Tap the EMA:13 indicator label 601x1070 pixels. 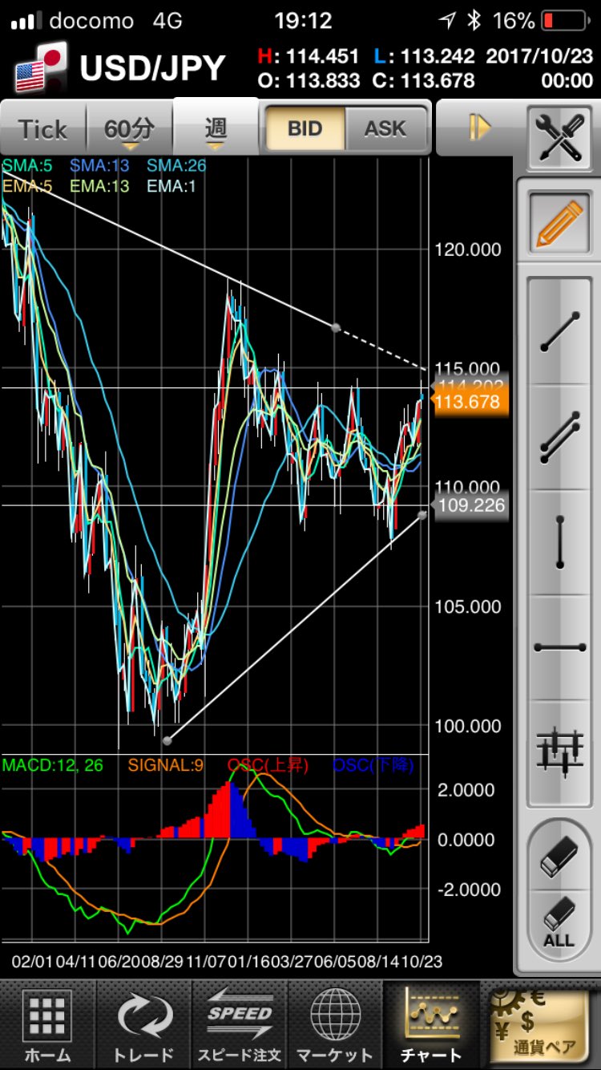(x=100, y=186)
